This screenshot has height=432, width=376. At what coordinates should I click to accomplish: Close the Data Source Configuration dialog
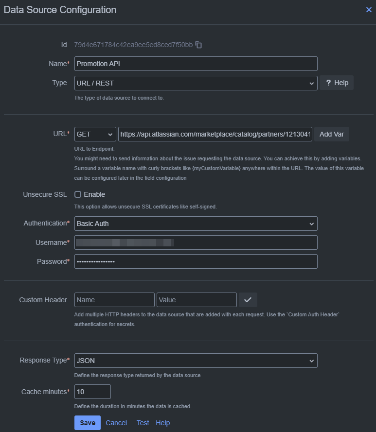pyautogui.click(x=369, y=10)
